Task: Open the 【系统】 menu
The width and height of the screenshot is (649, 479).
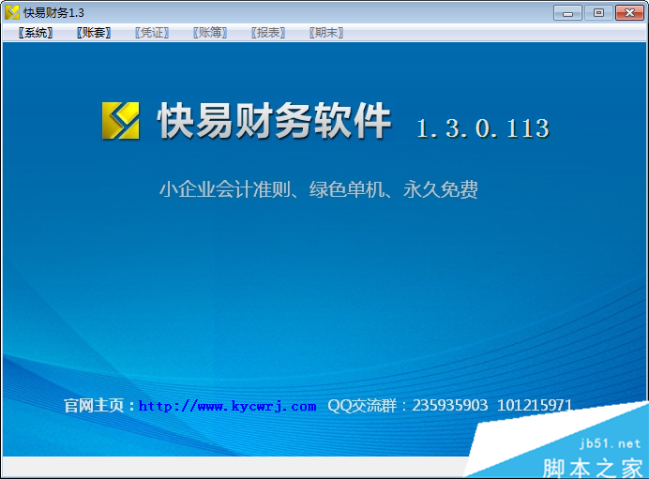Action: point(36,33)
